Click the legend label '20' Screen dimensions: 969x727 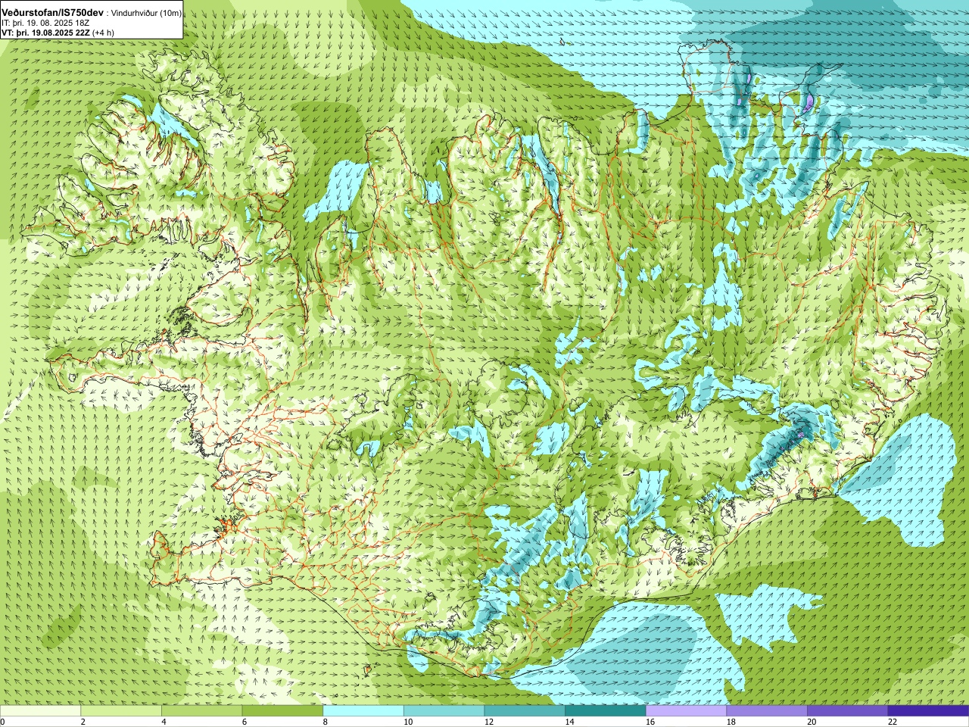tap(812, 722)
